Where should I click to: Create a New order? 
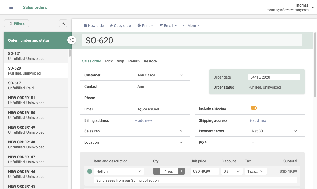click(x=94, y=26)
